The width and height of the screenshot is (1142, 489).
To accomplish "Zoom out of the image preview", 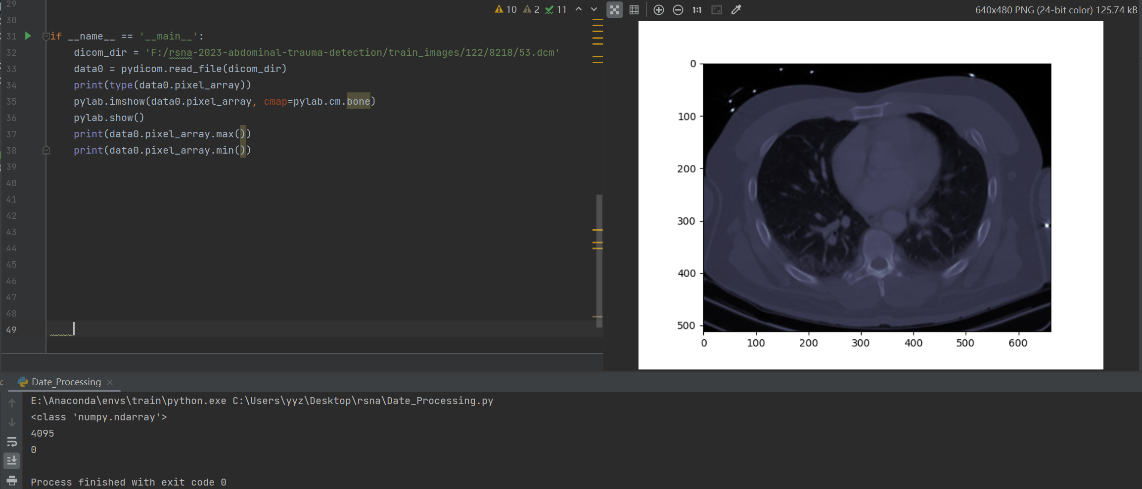I will pyautogui.click(x=678, y=10).
